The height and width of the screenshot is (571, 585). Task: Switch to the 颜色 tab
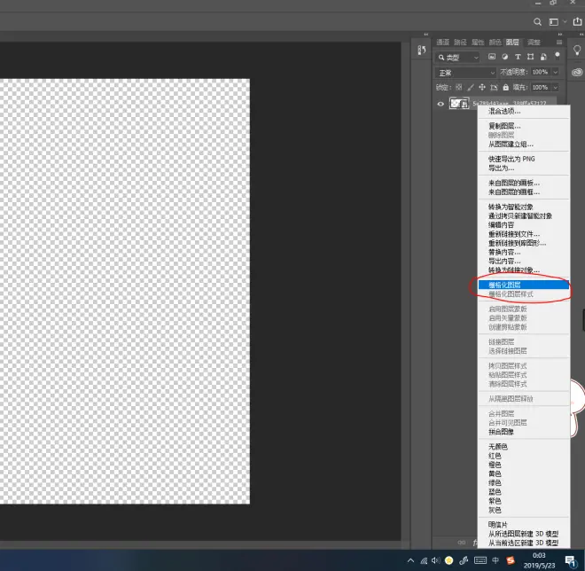coord(495,43)
